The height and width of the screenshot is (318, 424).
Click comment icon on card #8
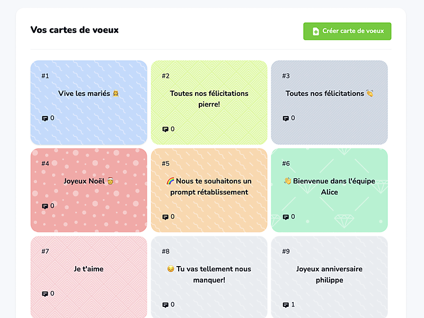[x=165, y=305]
